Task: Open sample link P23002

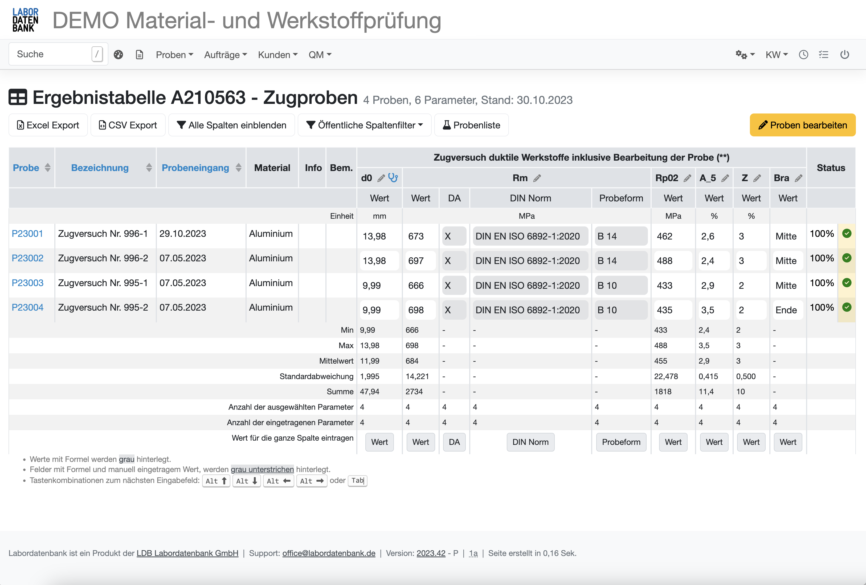Action: 28,258
